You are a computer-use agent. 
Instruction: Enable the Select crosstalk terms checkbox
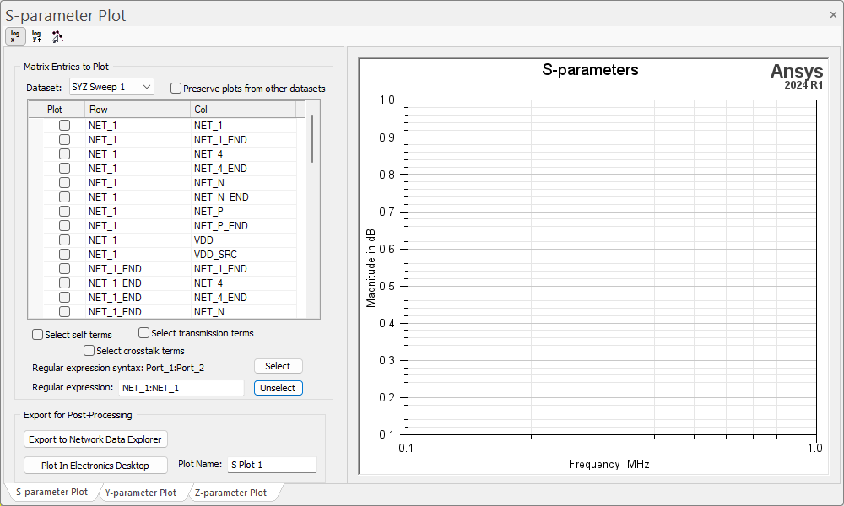[89, 350]
